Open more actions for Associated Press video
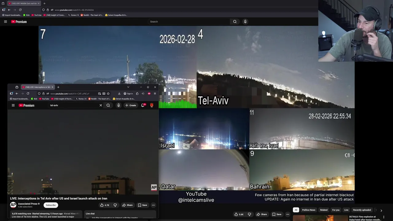Image resolution: width=393 pixels, height=221 pixels. point(153,205)
